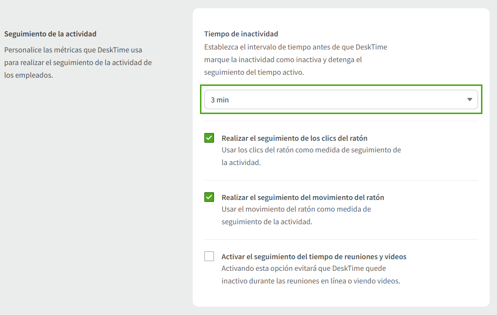Click divider between mouse clicks and mouse movement options
Screen dimensions: 497x315
pos(341,180)
